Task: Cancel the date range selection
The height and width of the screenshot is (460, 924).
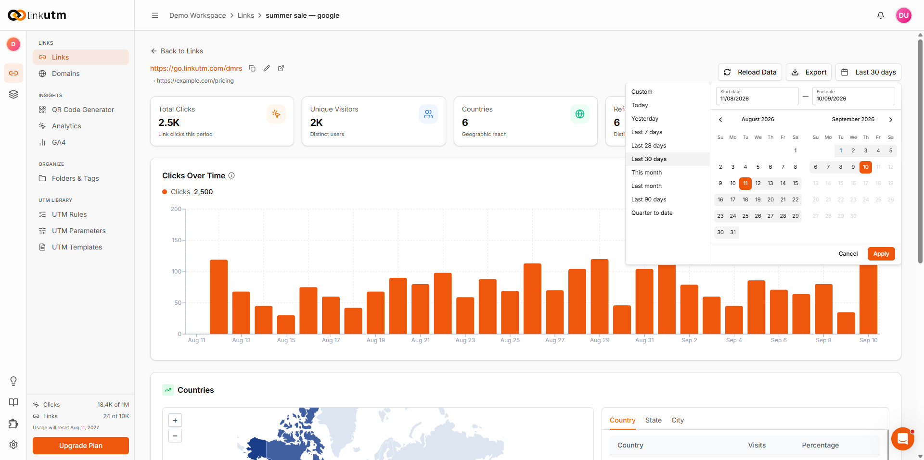Action: pos(848,254)
